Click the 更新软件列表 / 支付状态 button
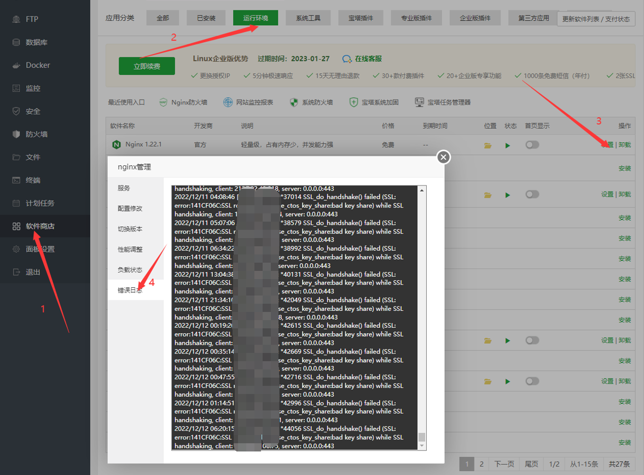 (596, 19)
